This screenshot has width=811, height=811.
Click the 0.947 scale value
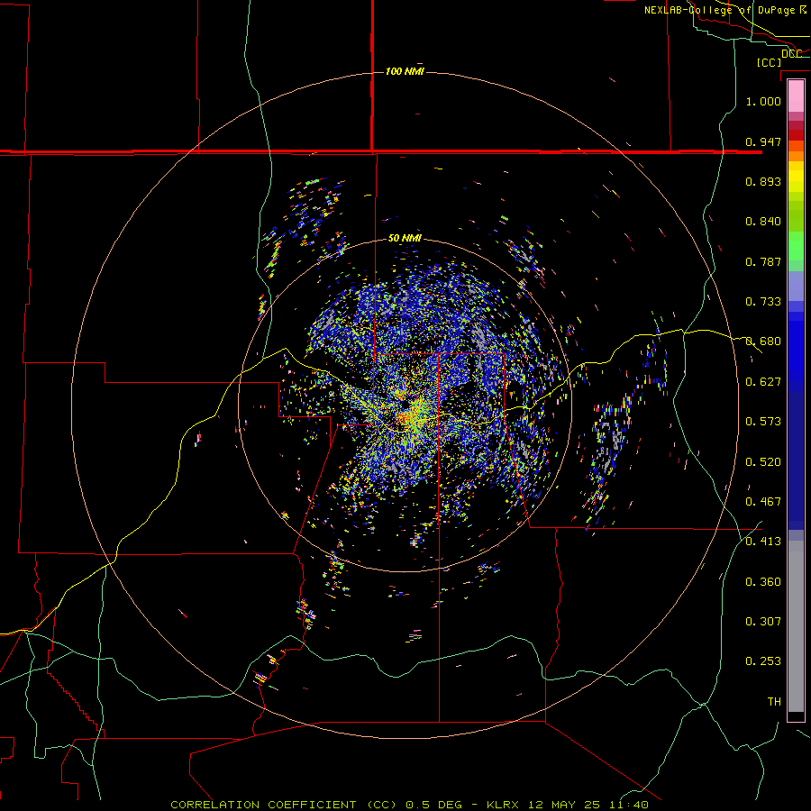point(763,141)
